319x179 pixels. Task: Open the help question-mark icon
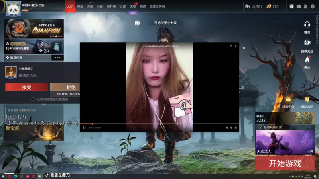click(x=291, y=6)
